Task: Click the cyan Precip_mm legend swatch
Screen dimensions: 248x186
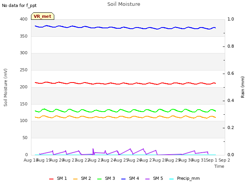Action: point(172,179)
